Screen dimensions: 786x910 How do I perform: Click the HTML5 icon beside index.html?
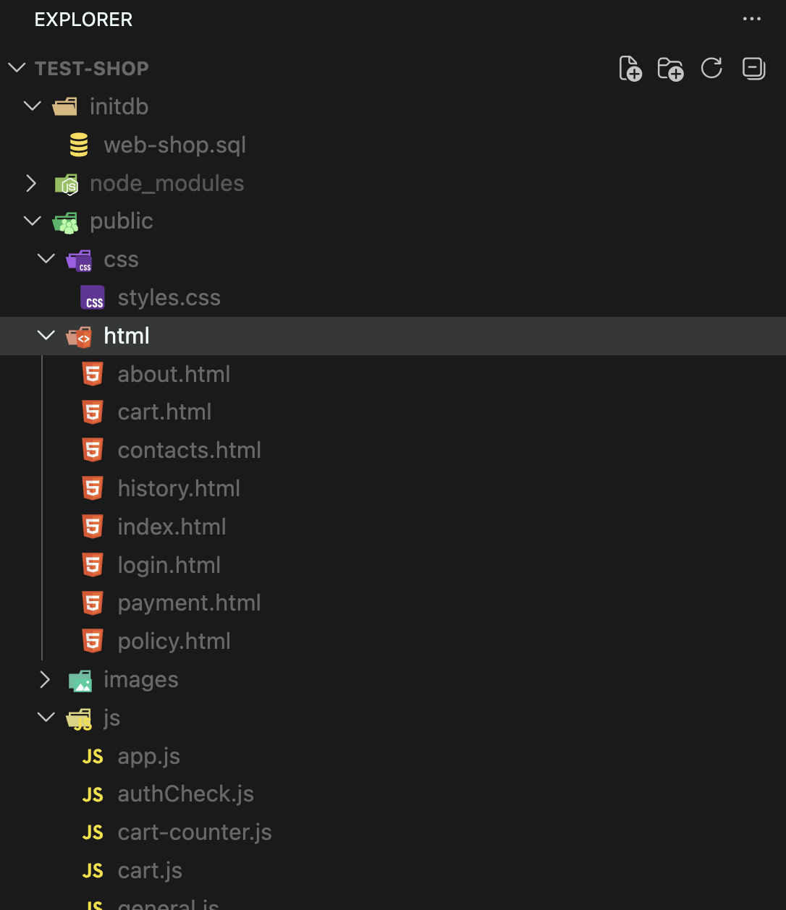93,527
